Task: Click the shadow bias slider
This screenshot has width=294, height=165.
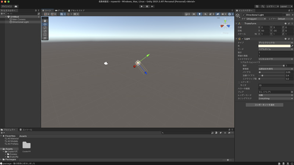Action: click(x=271, y=72)
